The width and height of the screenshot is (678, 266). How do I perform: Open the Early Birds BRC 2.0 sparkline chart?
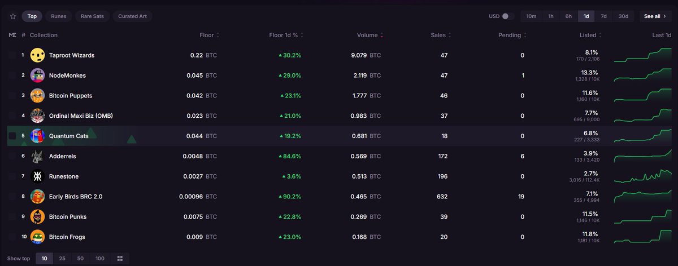pos(642,197)
